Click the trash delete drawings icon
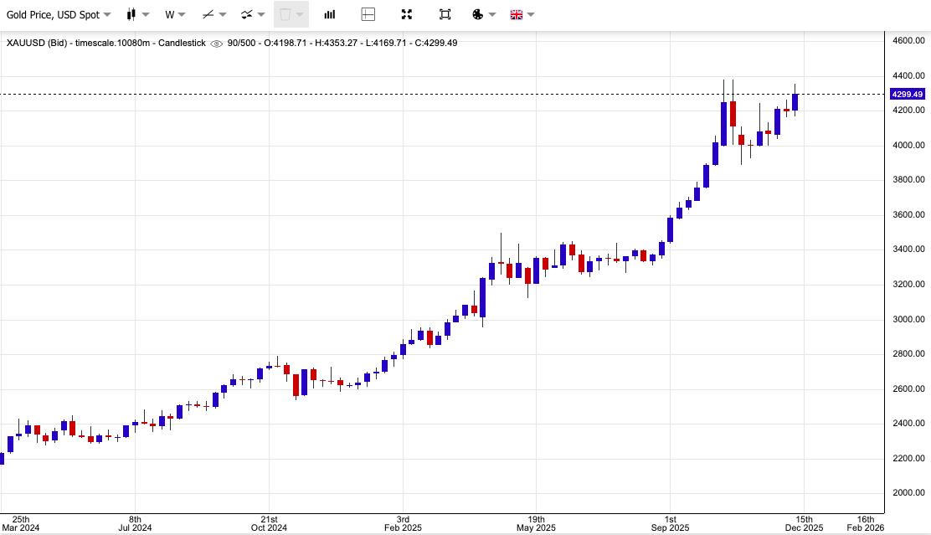Screen dimensions: 931x535 point(285,14)
